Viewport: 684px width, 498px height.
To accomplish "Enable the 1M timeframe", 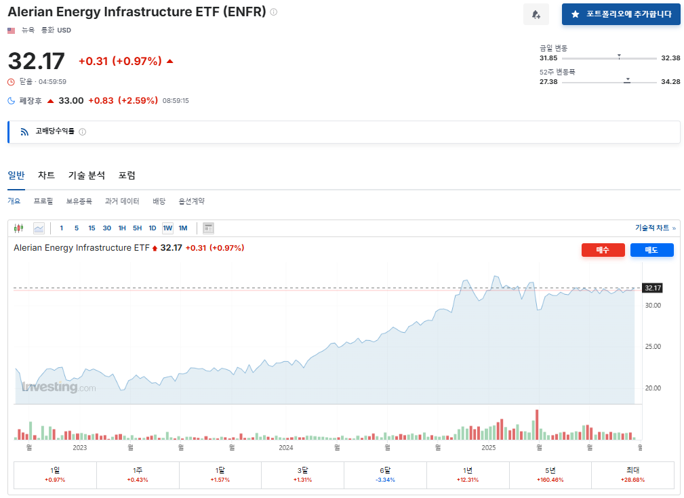I will point(182,228).
